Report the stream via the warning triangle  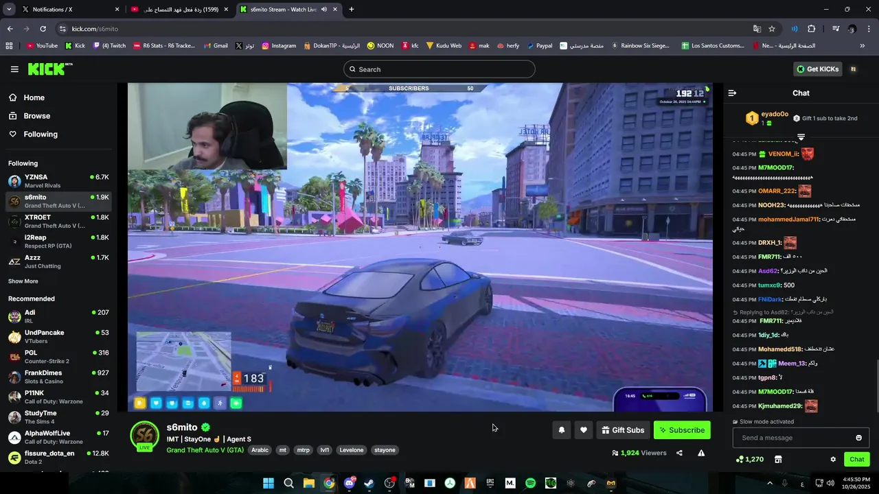[701, 453]
